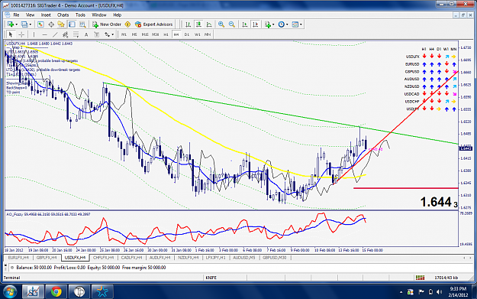Open the View menu
The height and width of the screenshot is (299, 477).
click(x=30, y=15)
